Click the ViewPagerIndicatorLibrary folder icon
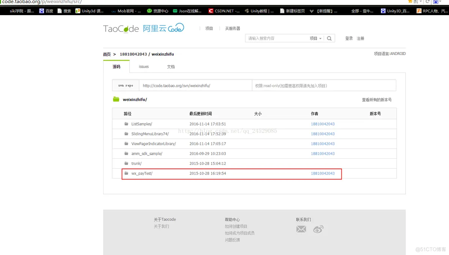Screen dimensions: 449x255 (x=126, y=144)
